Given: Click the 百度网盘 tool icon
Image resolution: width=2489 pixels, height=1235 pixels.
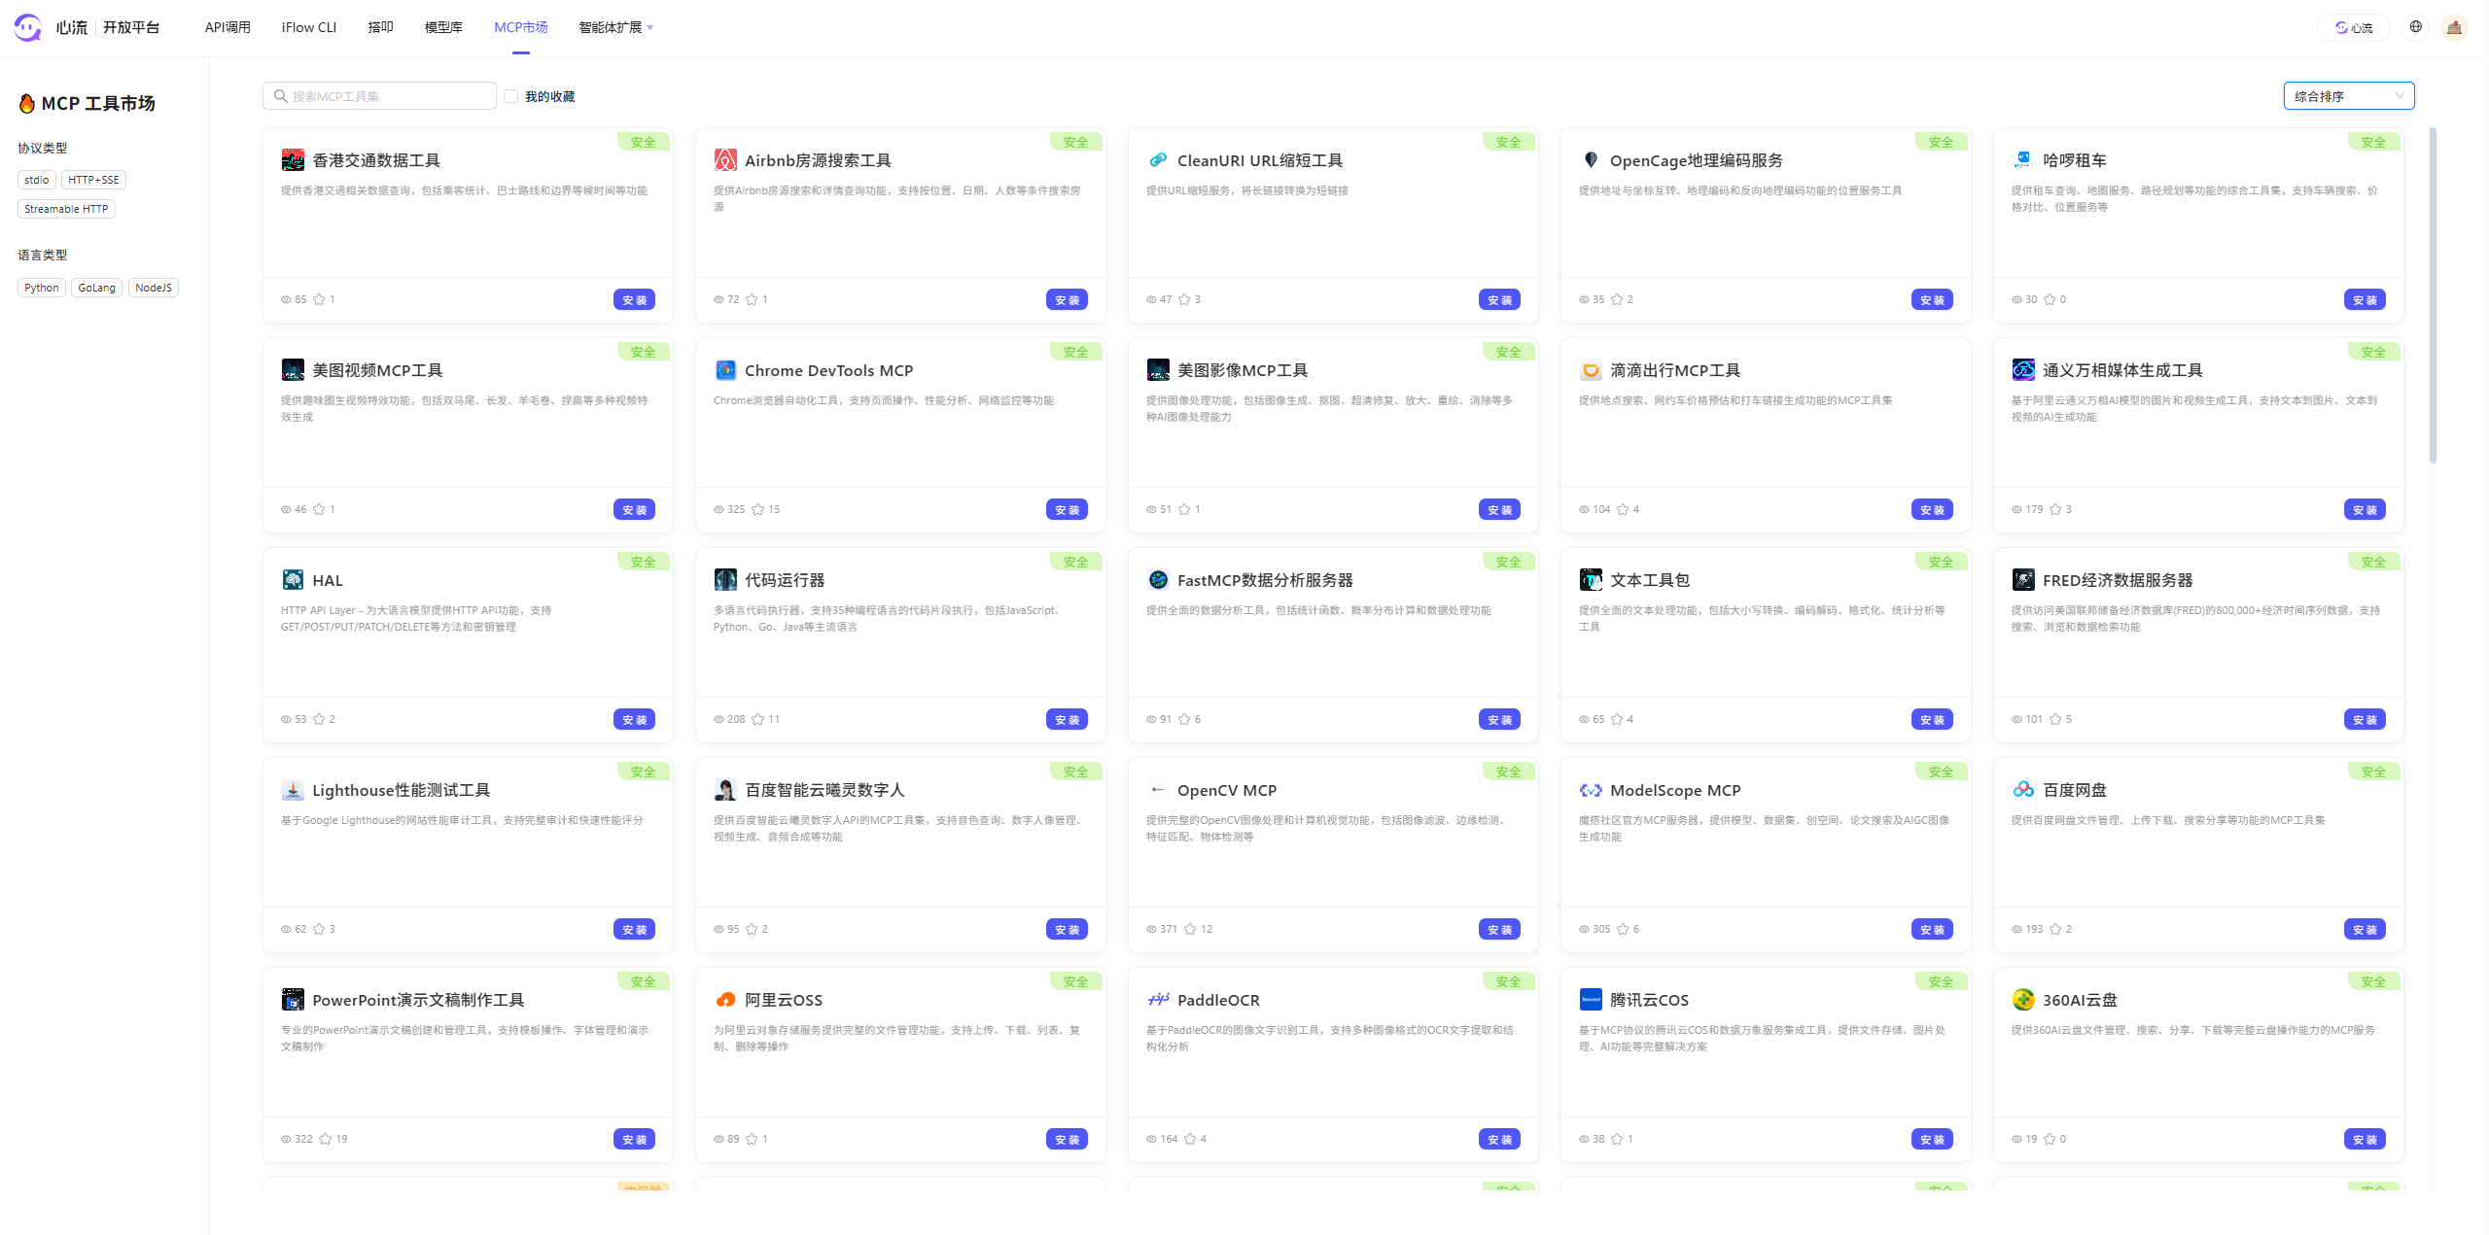Looking at the screenshot, I should click(x=2023, y=790).
